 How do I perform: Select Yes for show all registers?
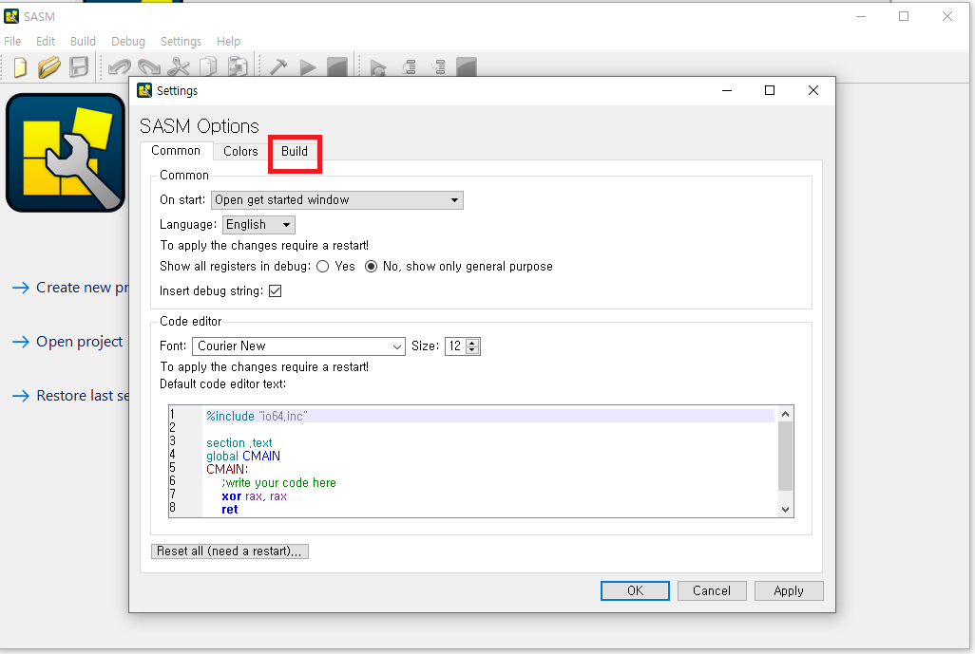pos(322,267)
